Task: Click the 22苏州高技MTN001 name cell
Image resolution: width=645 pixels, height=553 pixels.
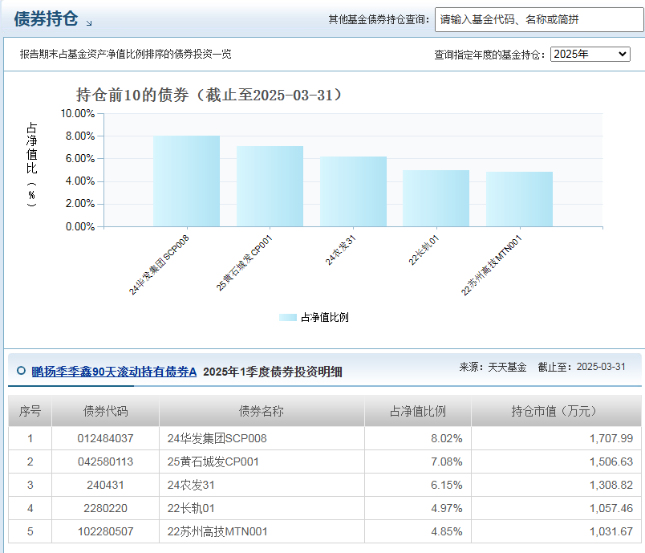Action: click(x=262, y=531)
